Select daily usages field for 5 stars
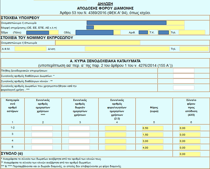Viewport: 210px width, 169px height. pyautogui.click(x=42, y=148)
